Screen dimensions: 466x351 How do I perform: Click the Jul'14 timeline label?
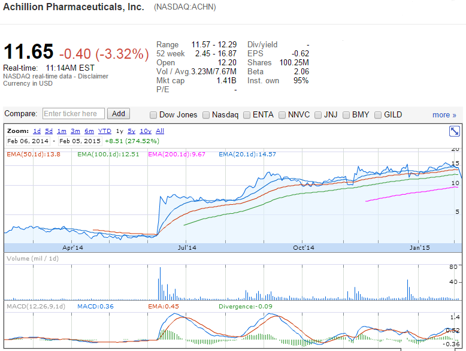(187, 247)
